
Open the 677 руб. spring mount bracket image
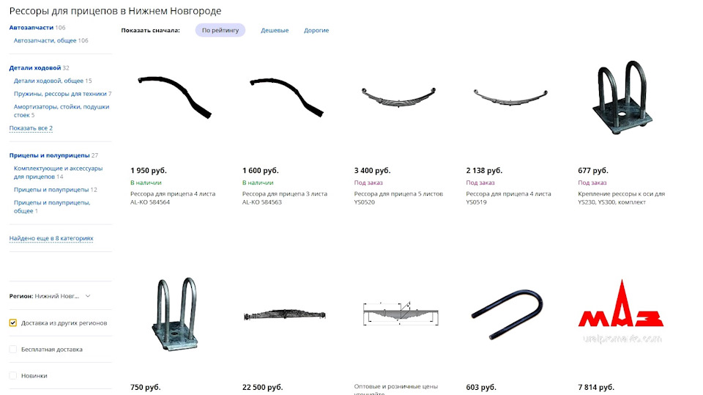point(622,97)
